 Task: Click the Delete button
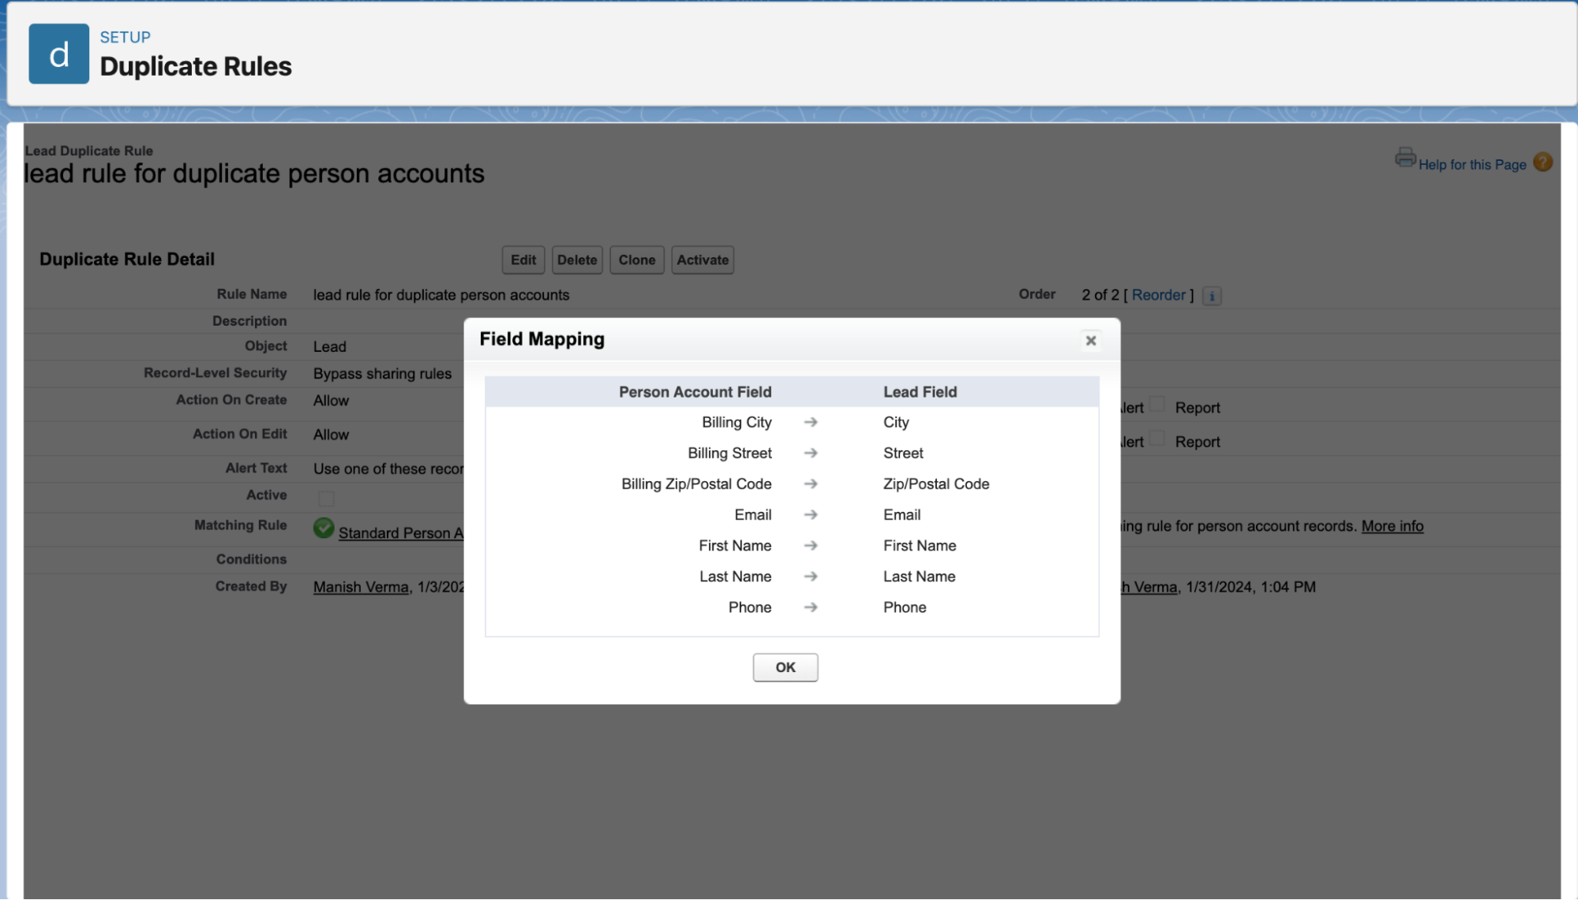pyautogui.click(x=577, y=260)
